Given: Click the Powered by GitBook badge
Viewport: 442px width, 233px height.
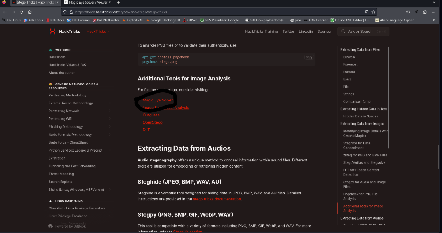Looking at the screenshot, I should [x=67, y=226].
